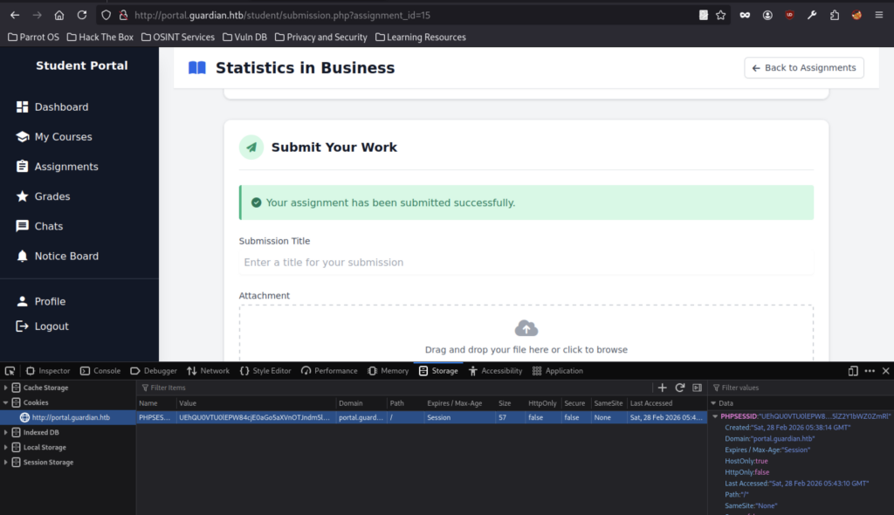This screenshot has width=894, height=515.
Task: Expand the Session Storage tree node
Action: (6, 463)
